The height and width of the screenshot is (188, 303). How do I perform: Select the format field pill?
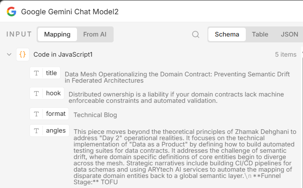pos(56,114)
